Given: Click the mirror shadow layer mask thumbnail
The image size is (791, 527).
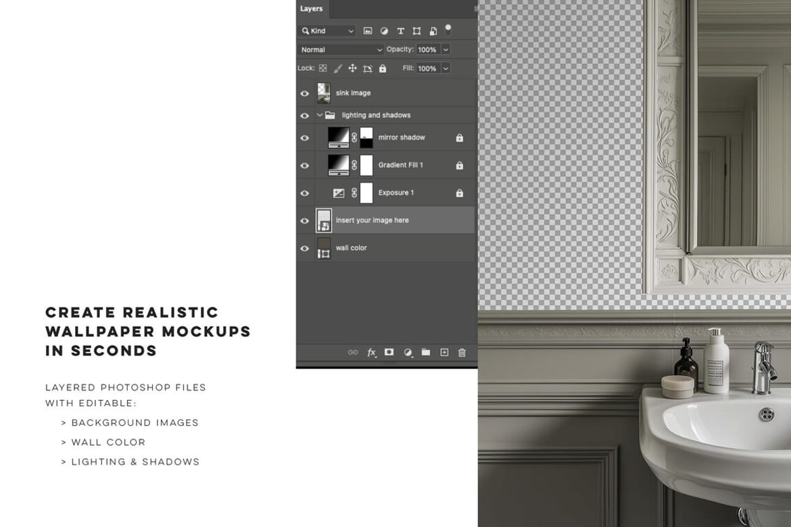Looking at the screenshot, I should click(366, 137).
